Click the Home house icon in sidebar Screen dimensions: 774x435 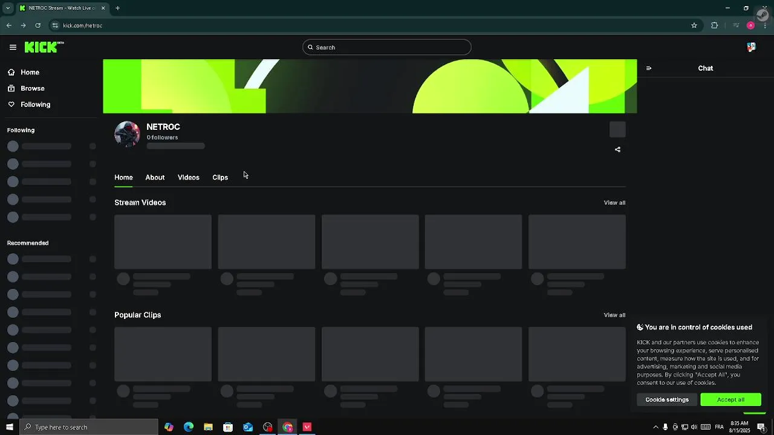coord(11,72)
